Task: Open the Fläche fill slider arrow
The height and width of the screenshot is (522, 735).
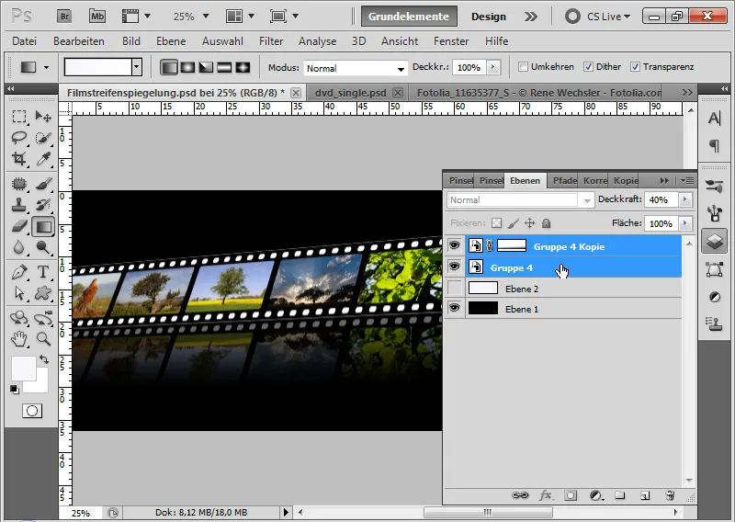Action: pos(684,223)
